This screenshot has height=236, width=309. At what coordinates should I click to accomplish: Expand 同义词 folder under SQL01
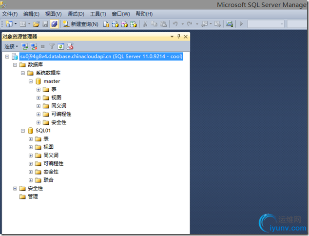tap(31, 156)
